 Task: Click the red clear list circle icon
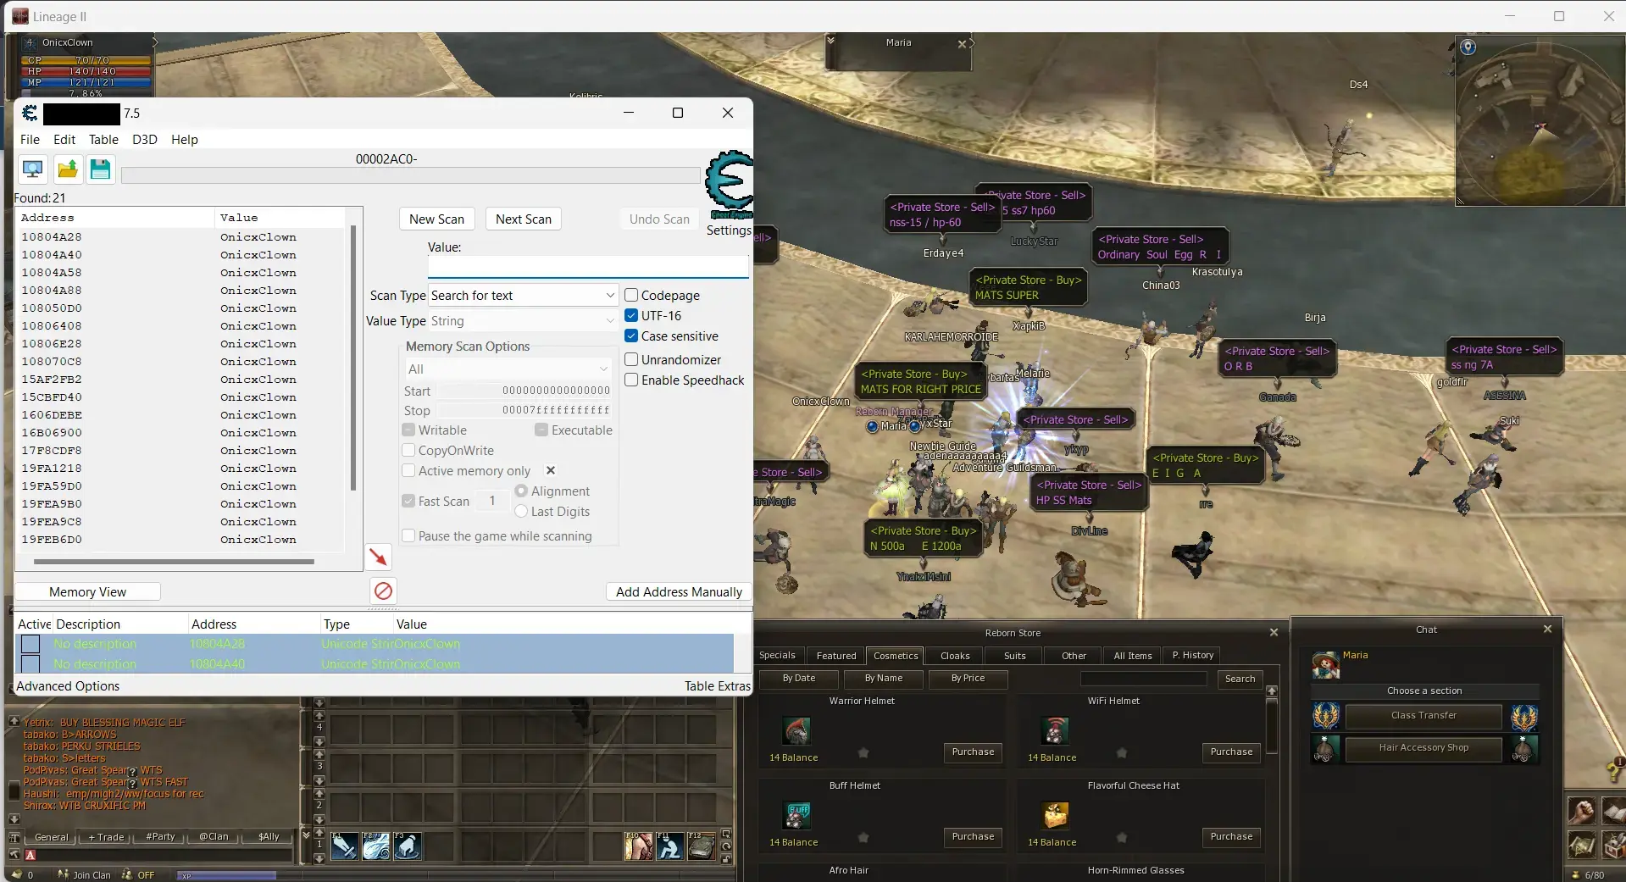pyautogui.click(x=383, y=591)
